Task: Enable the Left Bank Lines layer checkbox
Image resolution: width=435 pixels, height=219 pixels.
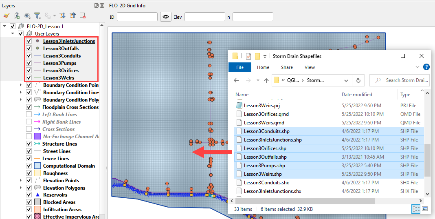Action: (29, 115)
